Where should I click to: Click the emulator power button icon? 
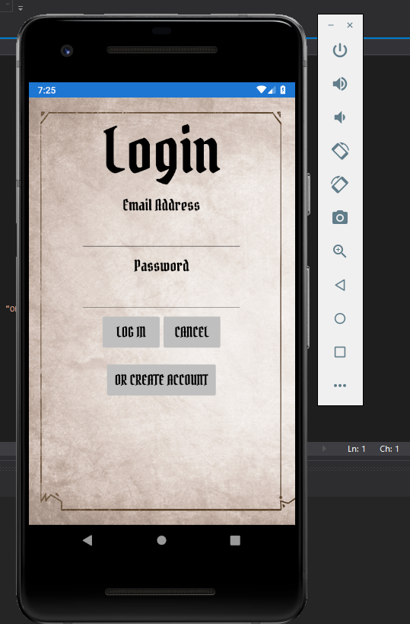340,50
